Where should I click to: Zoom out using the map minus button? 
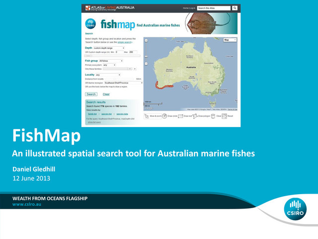[146, 64]
